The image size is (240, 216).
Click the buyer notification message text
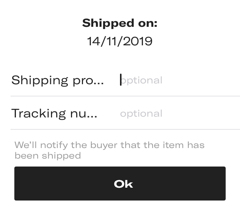point(109,150)
